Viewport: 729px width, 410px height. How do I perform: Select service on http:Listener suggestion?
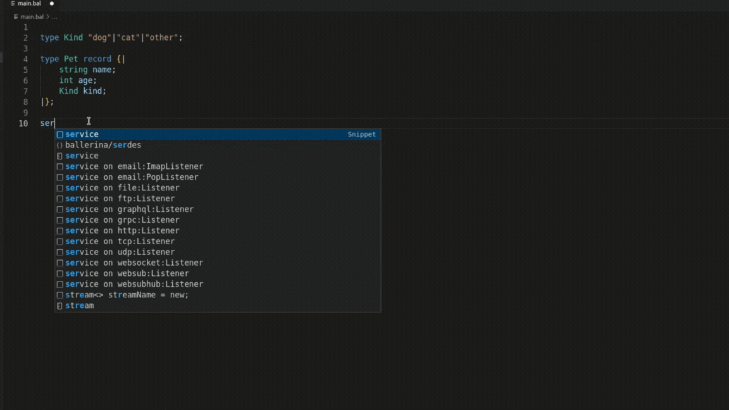[x=218, y=230]
